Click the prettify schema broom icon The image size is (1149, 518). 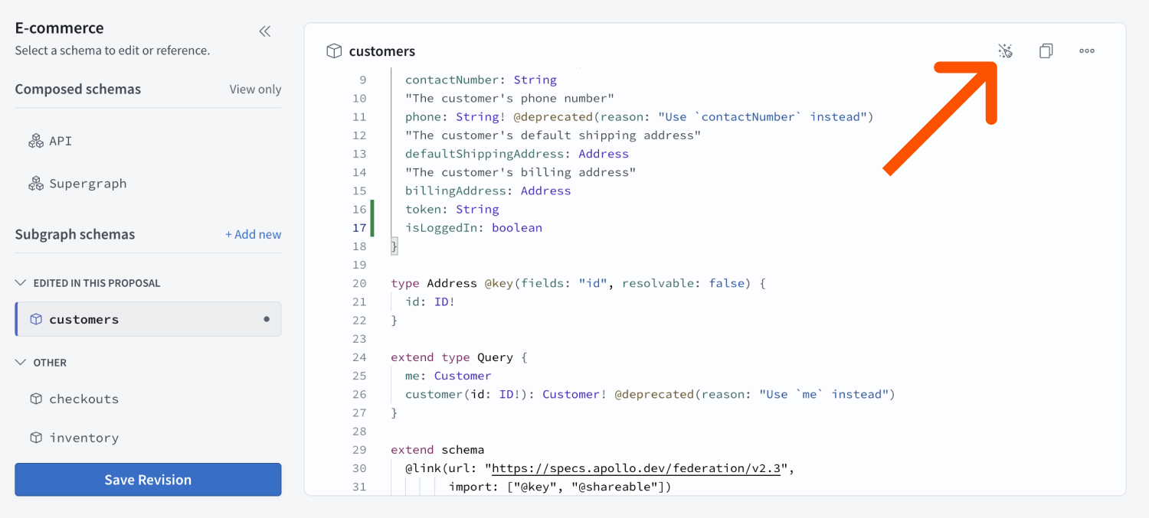[x=1005, y=50]
